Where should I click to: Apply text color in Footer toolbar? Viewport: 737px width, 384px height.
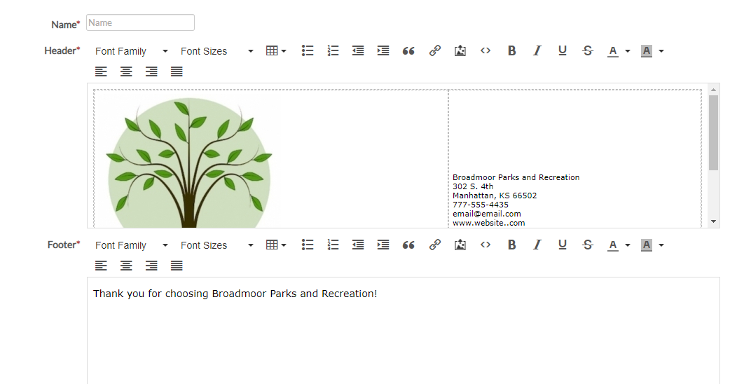point(613,245)
